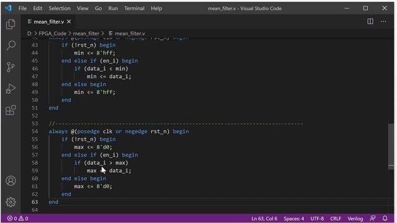397x223 pixels.
Task: Click the errors count in status bar
Action: (12, 219)
